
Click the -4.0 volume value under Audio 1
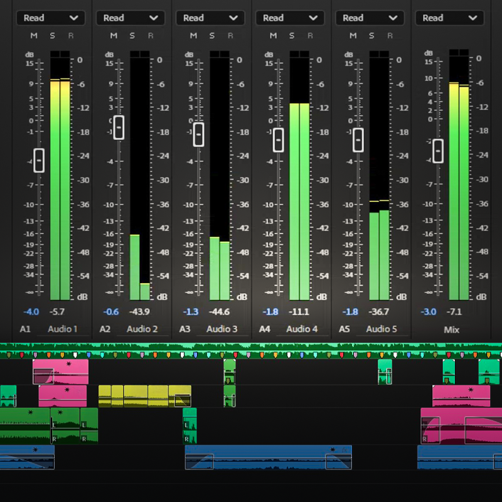pyautogui.click(x=30, y=312)
